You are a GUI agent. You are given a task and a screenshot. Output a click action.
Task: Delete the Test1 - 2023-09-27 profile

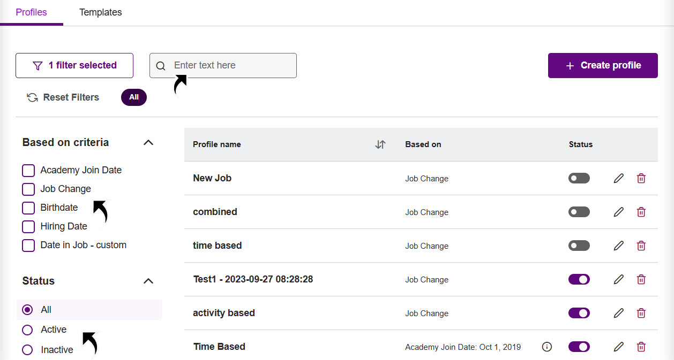pos(641,279)
